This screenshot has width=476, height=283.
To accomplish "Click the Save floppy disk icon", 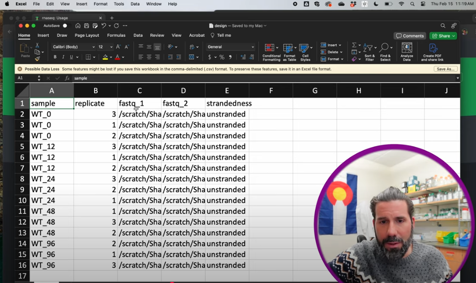I will click(x=86, y=26).
